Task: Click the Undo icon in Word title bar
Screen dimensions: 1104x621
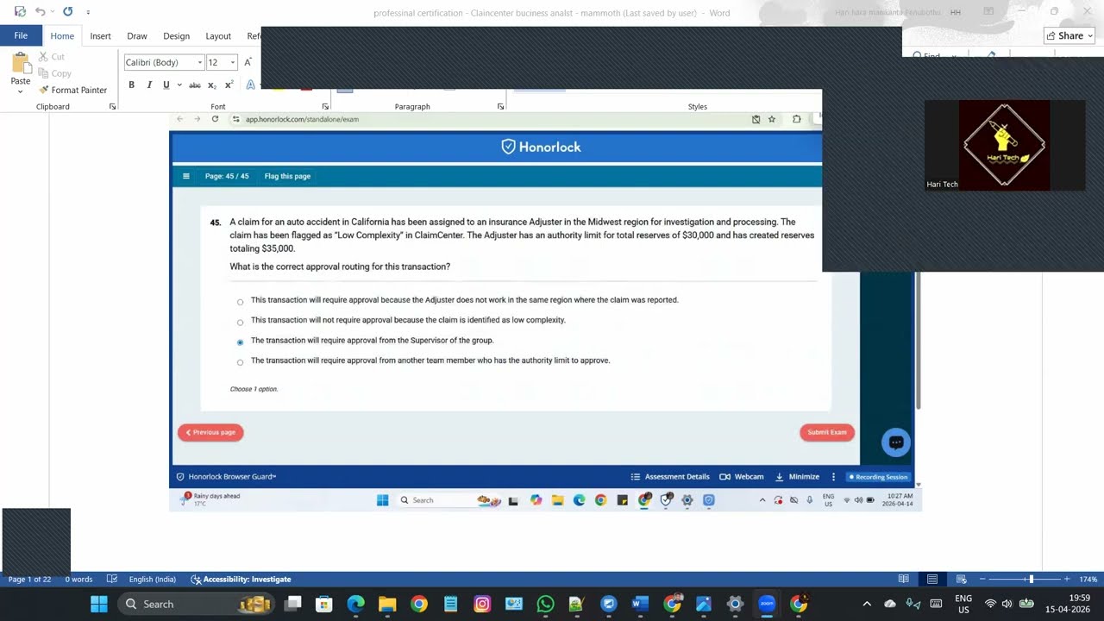Action: tap(40, 12)
